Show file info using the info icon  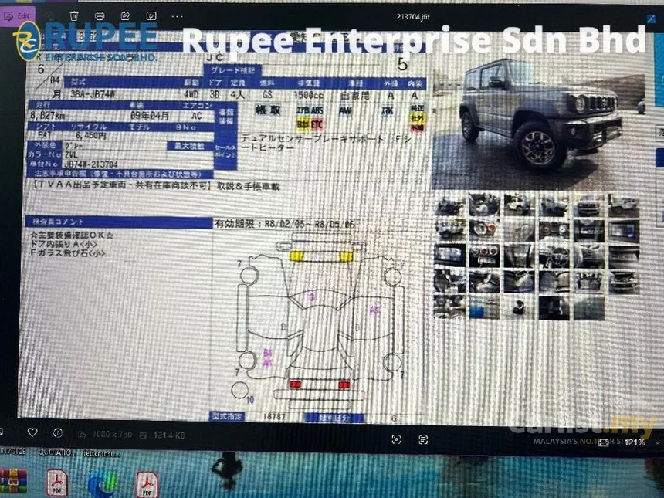[x=58, y=433]
